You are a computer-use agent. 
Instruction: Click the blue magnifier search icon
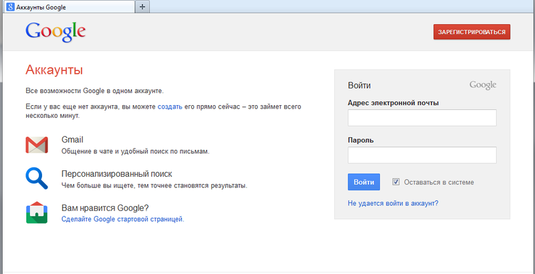pos(36,178)
